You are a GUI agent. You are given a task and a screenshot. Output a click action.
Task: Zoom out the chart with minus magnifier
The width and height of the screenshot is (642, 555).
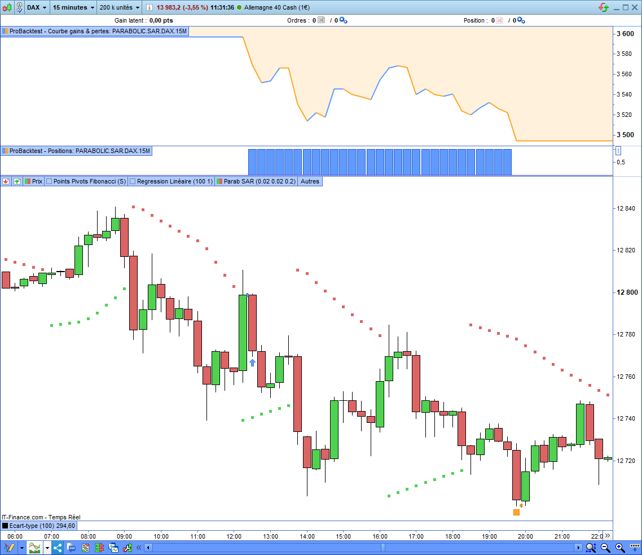coord(605,548)
